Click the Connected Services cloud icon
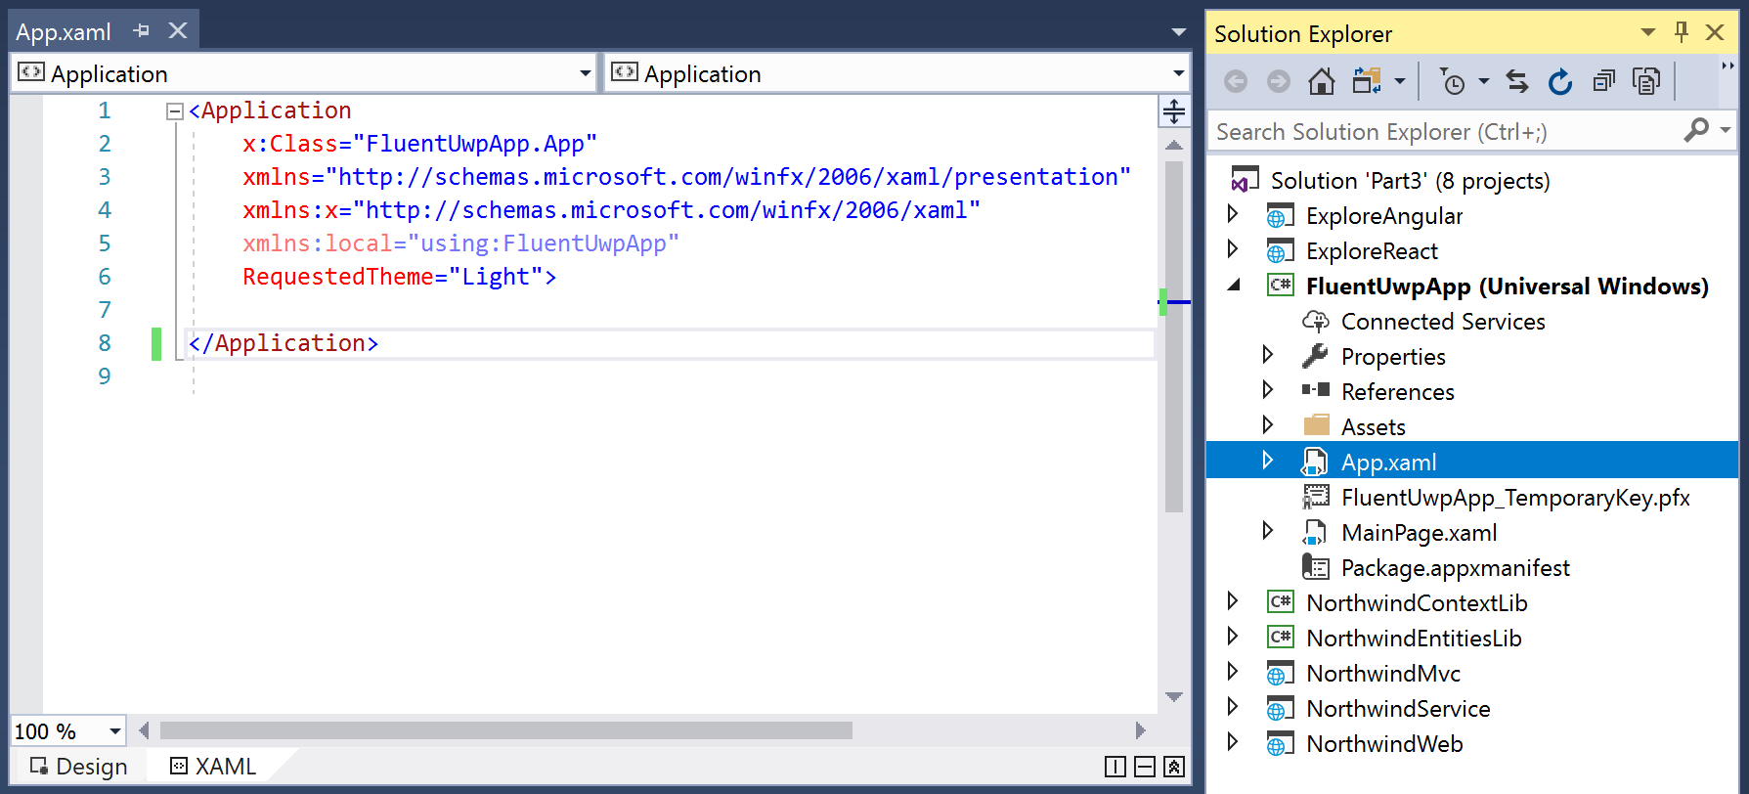This screenshot has height=794, width=1749. coord(1316,321)
